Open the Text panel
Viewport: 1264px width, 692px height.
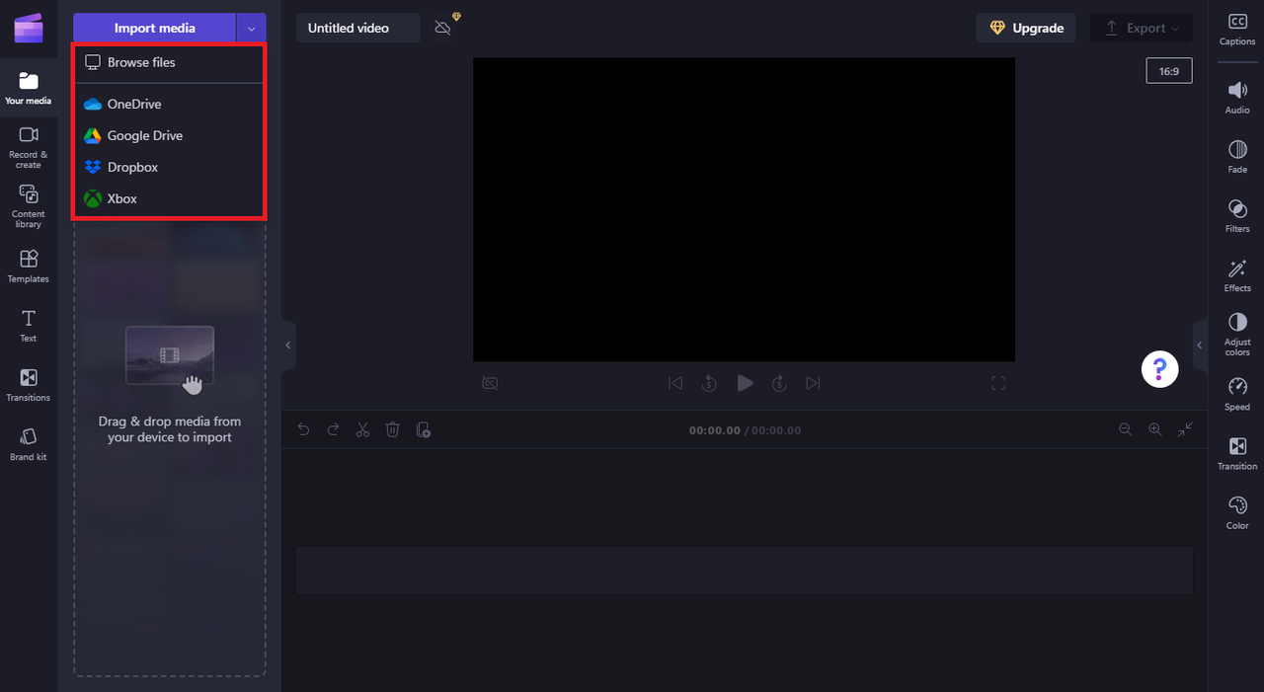[29, 325]
